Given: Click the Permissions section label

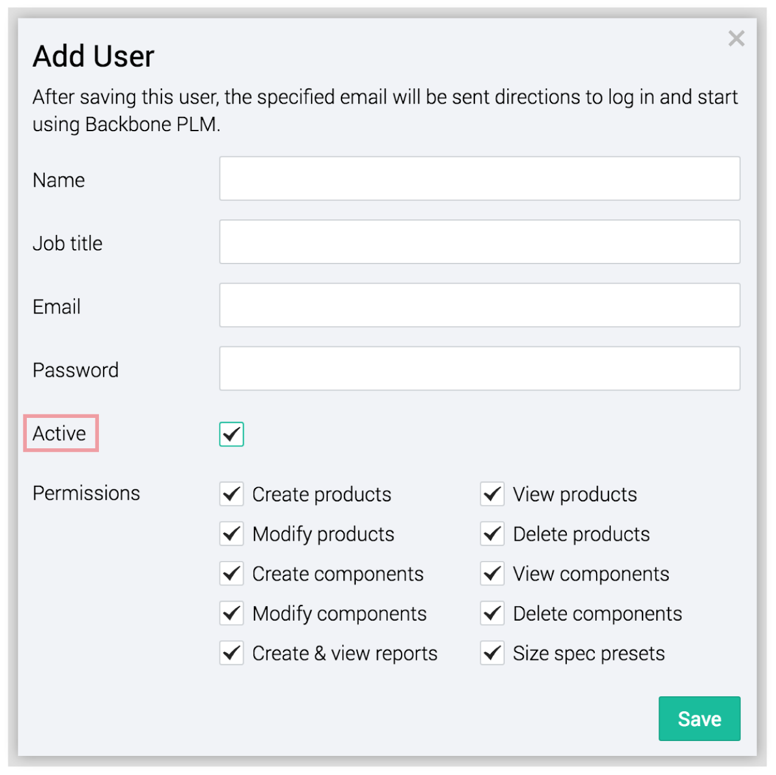Looking at the screenshot, I should coord(86,493).
